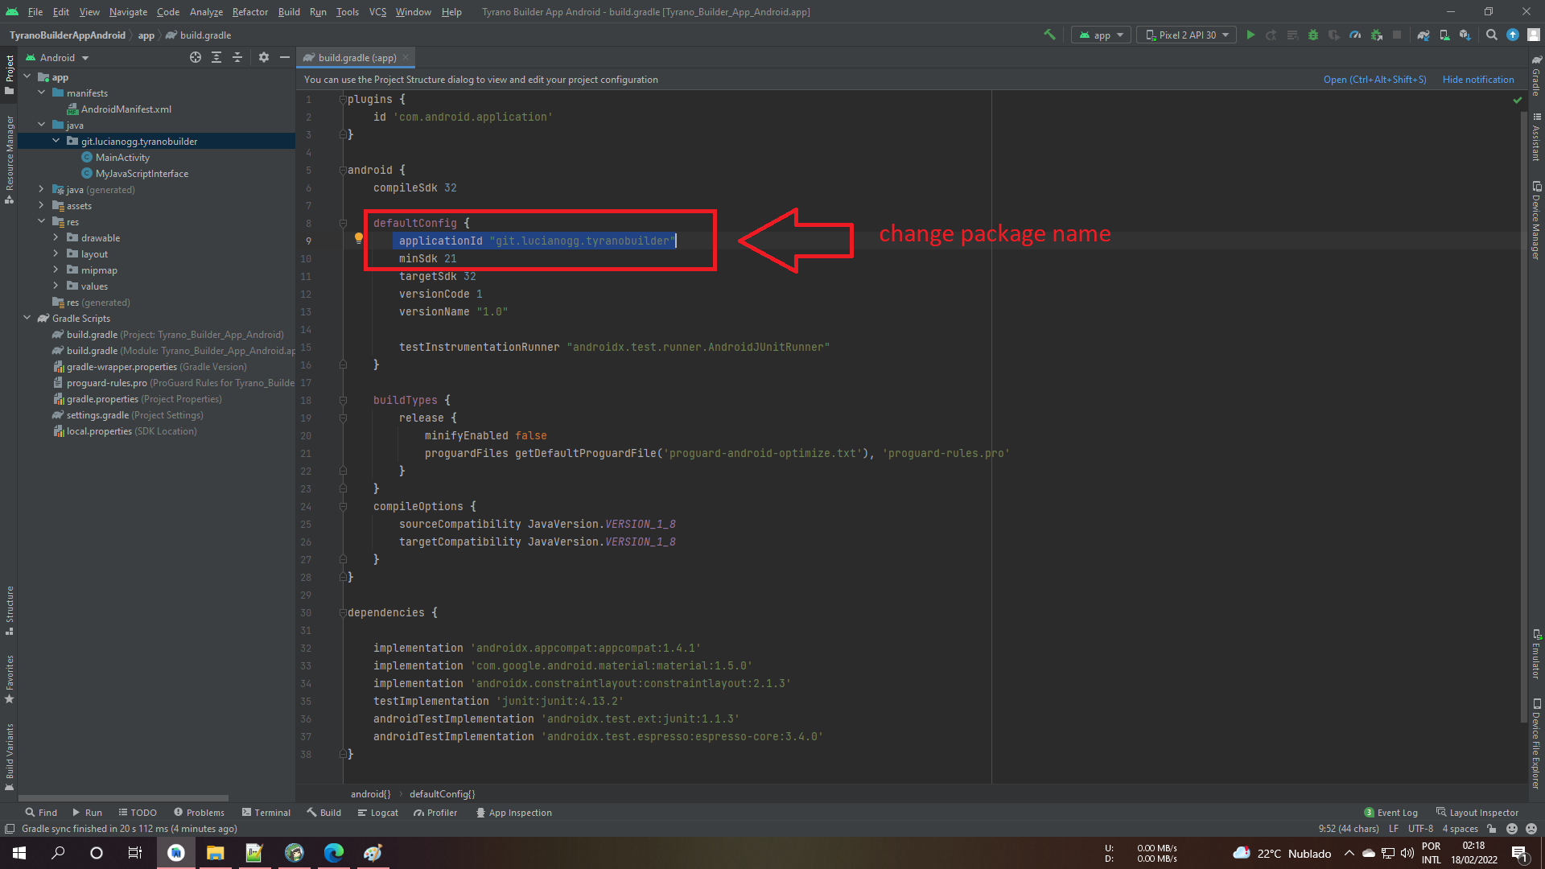Screen dimensions: 1545x869
Task: Collapse the res folder in project tree
Action: tap(42, 221)
